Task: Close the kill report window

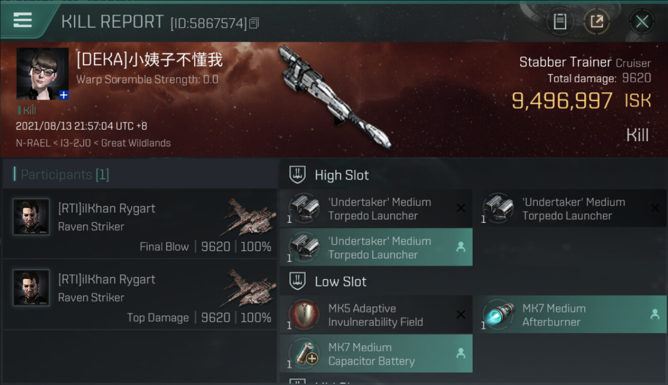Action: (642, 22)
